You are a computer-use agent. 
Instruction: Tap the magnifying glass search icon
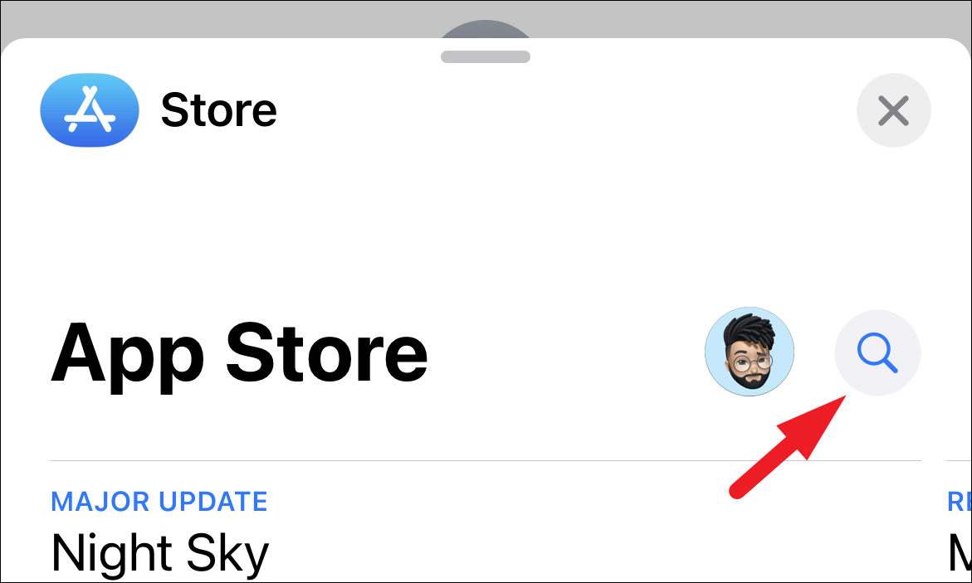tap(877, 352)
